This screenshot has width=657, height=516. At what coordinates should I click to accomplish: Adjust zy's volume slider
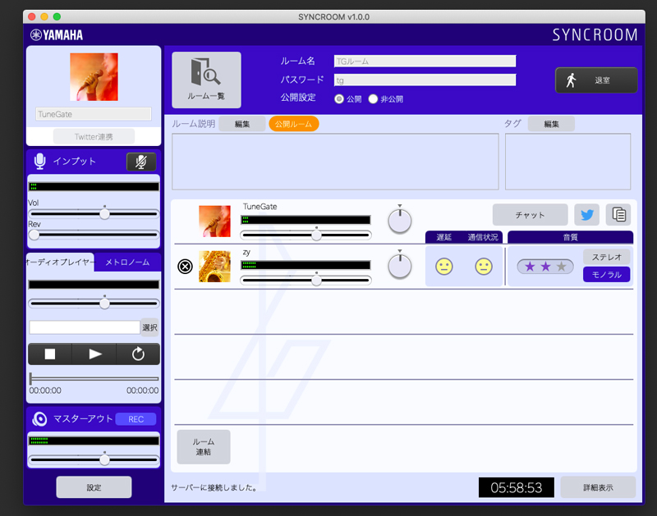(x=306, y=280)
